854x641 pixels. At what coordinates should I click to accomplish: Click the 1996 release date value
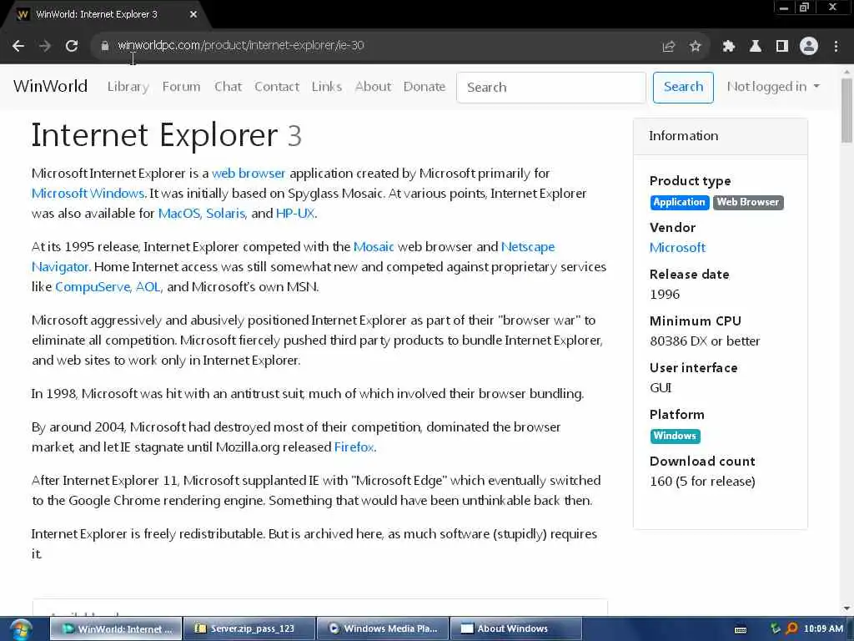(665, 295)
